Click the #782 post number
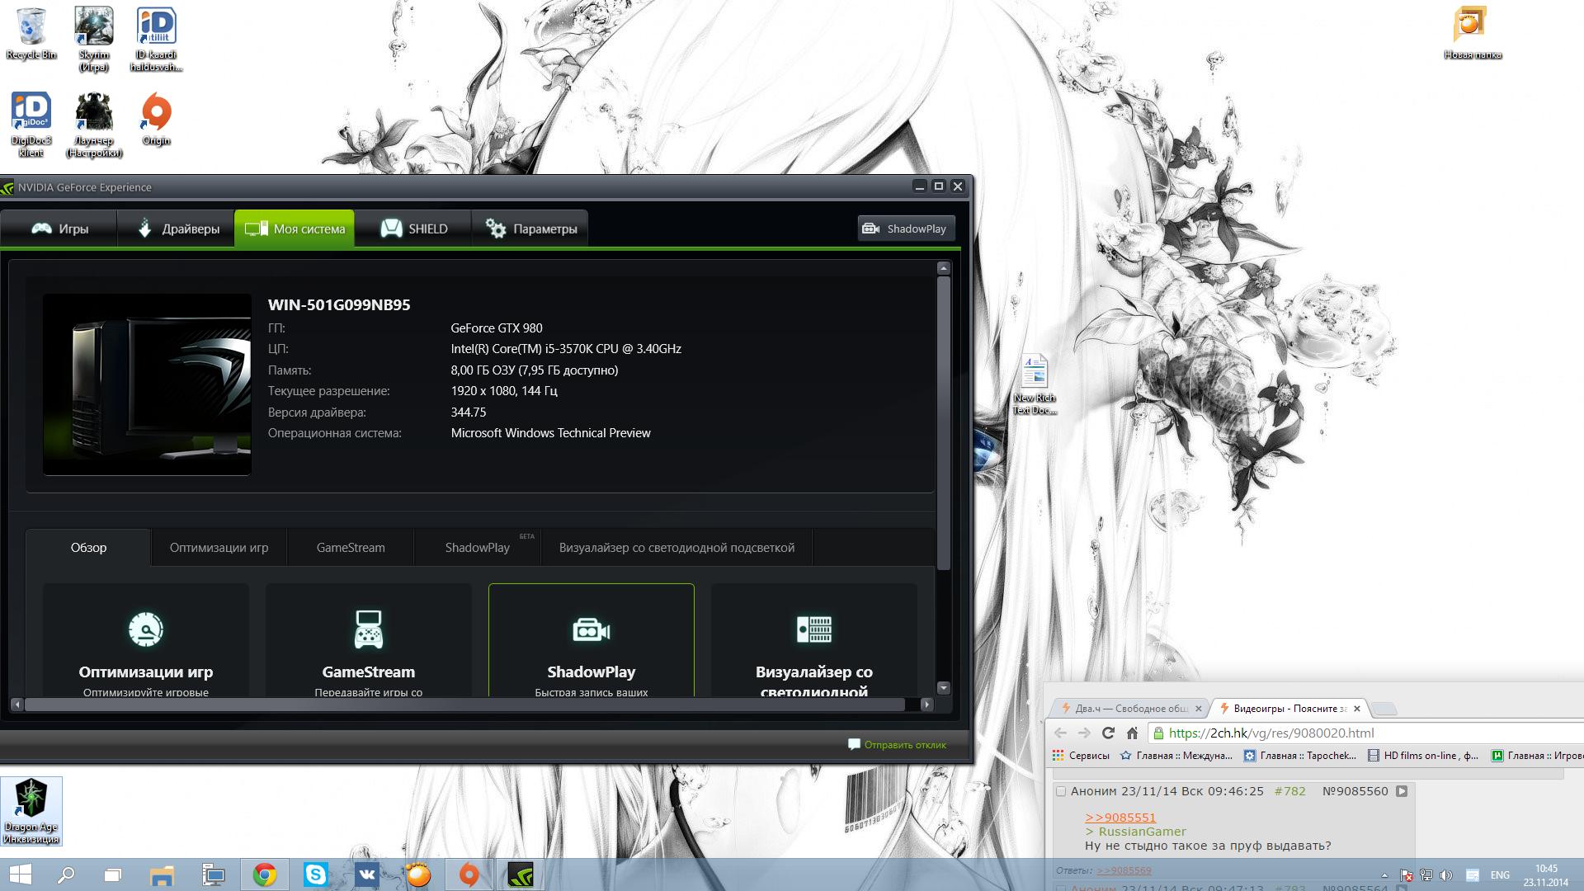The width and height of the screenshot is (1584, 891). (1289, 791)
